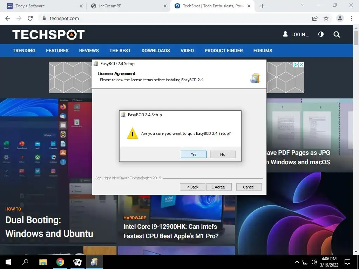Open the TRENDING menu on TechSpot
Screen dimensions: 359x269
24,50
